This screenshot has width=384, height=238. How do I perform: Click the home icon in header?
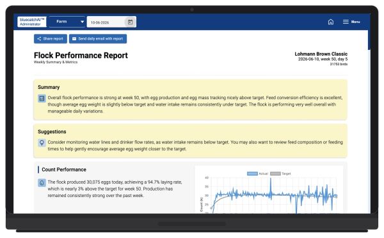(331, 22)
